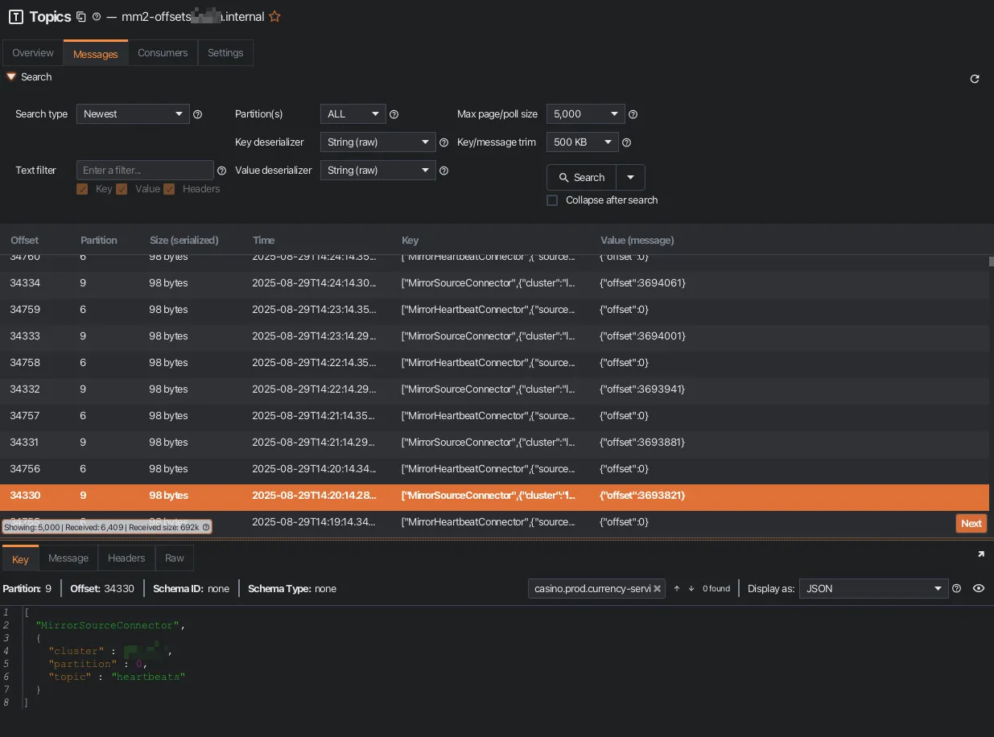
Task: Select the Messages tab
Action: click(x=96, y=54)
